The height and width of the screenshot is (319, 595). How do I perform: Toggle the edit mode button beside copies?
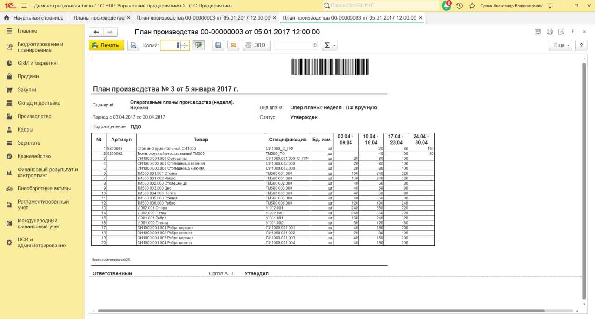pyautogui.click(x=198, y=45)
